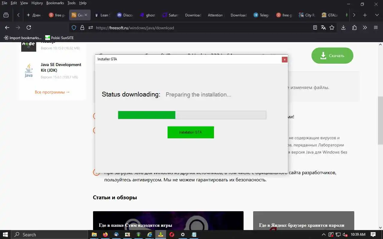
Task: Toggle reader view icon
Action: (x=315, y=27)
